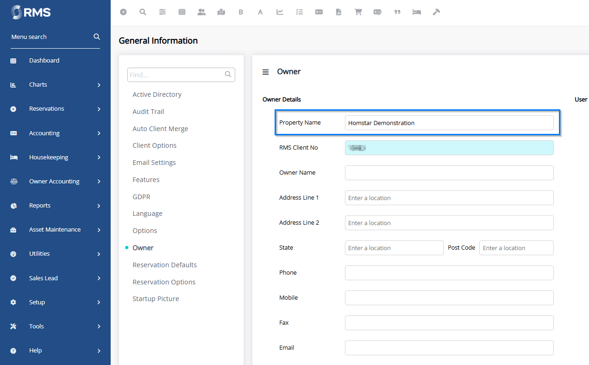This screenshot has width=589, height=365.
Task: Toggle the hamburger menu beside Owner heading
Action: (x=266, y=72)
